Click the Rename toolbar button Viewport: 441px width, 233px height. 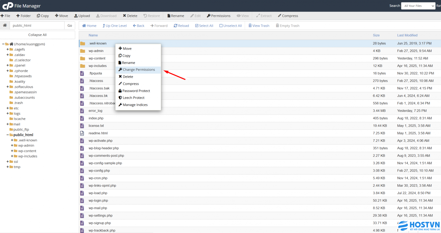pos(176,16)
